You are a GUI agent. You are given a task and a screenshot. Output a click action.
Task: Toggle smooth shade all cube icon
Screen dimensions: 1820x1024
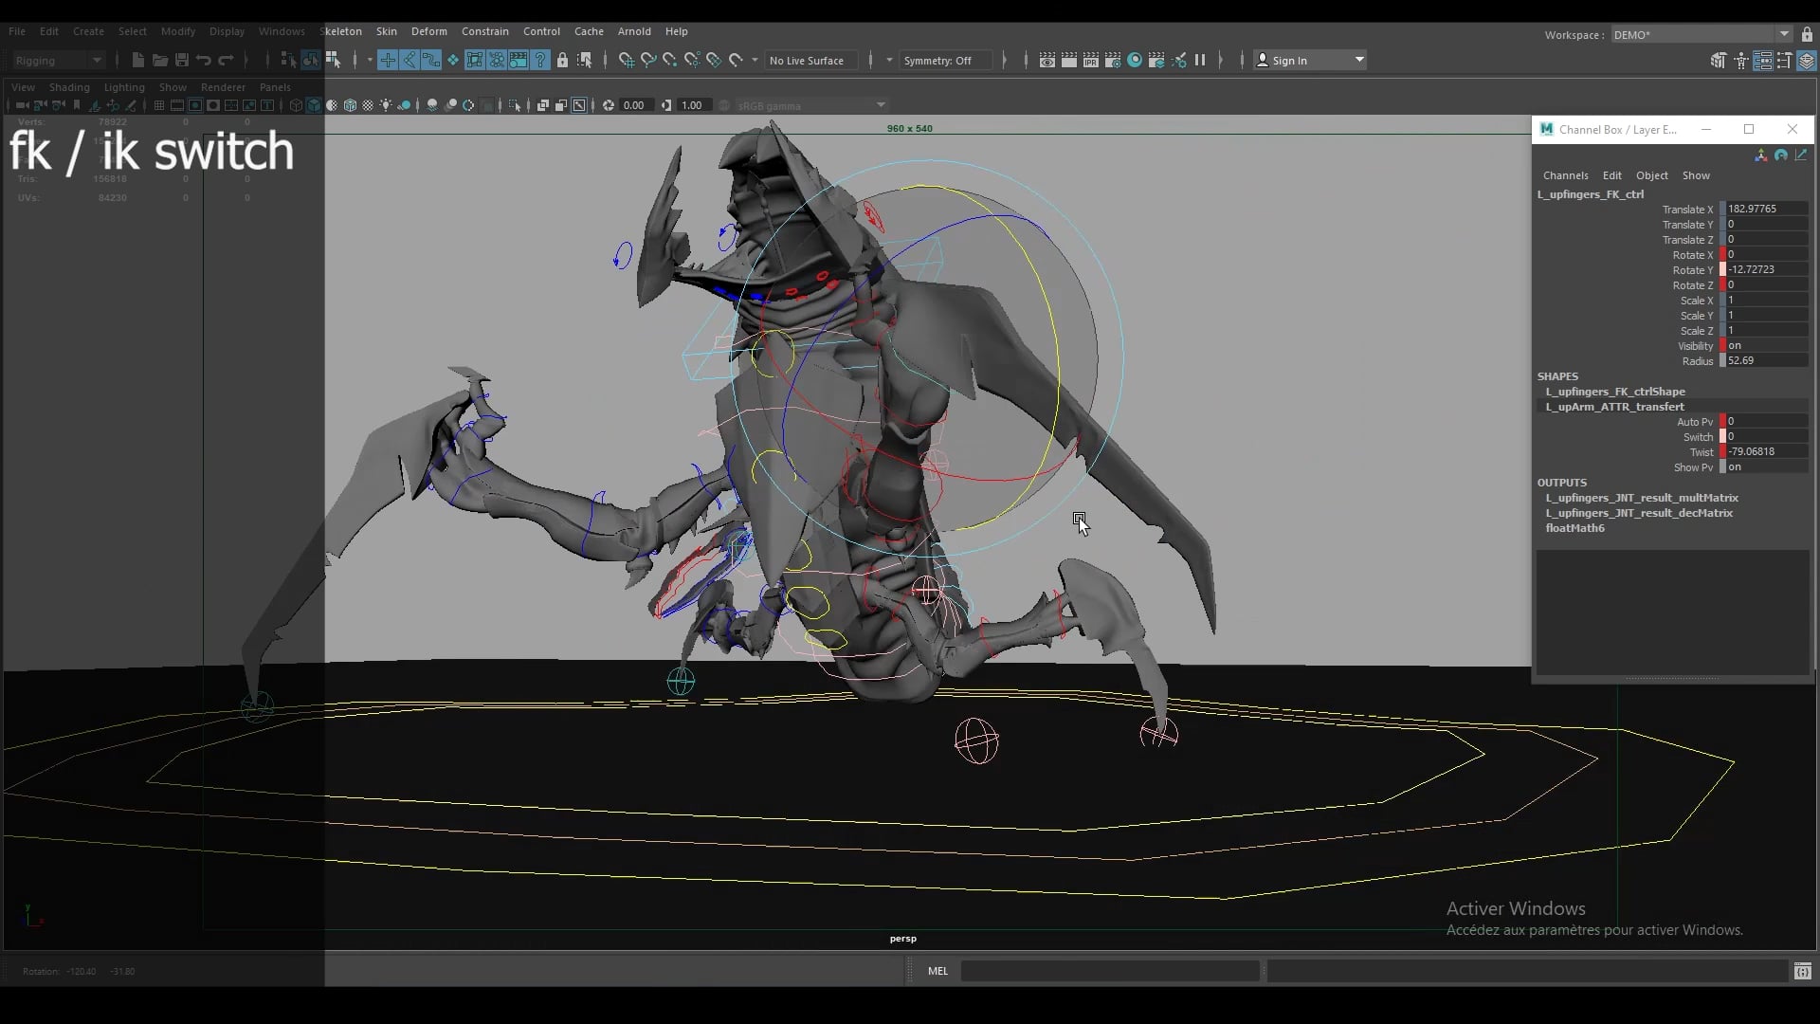coord(314,105)
